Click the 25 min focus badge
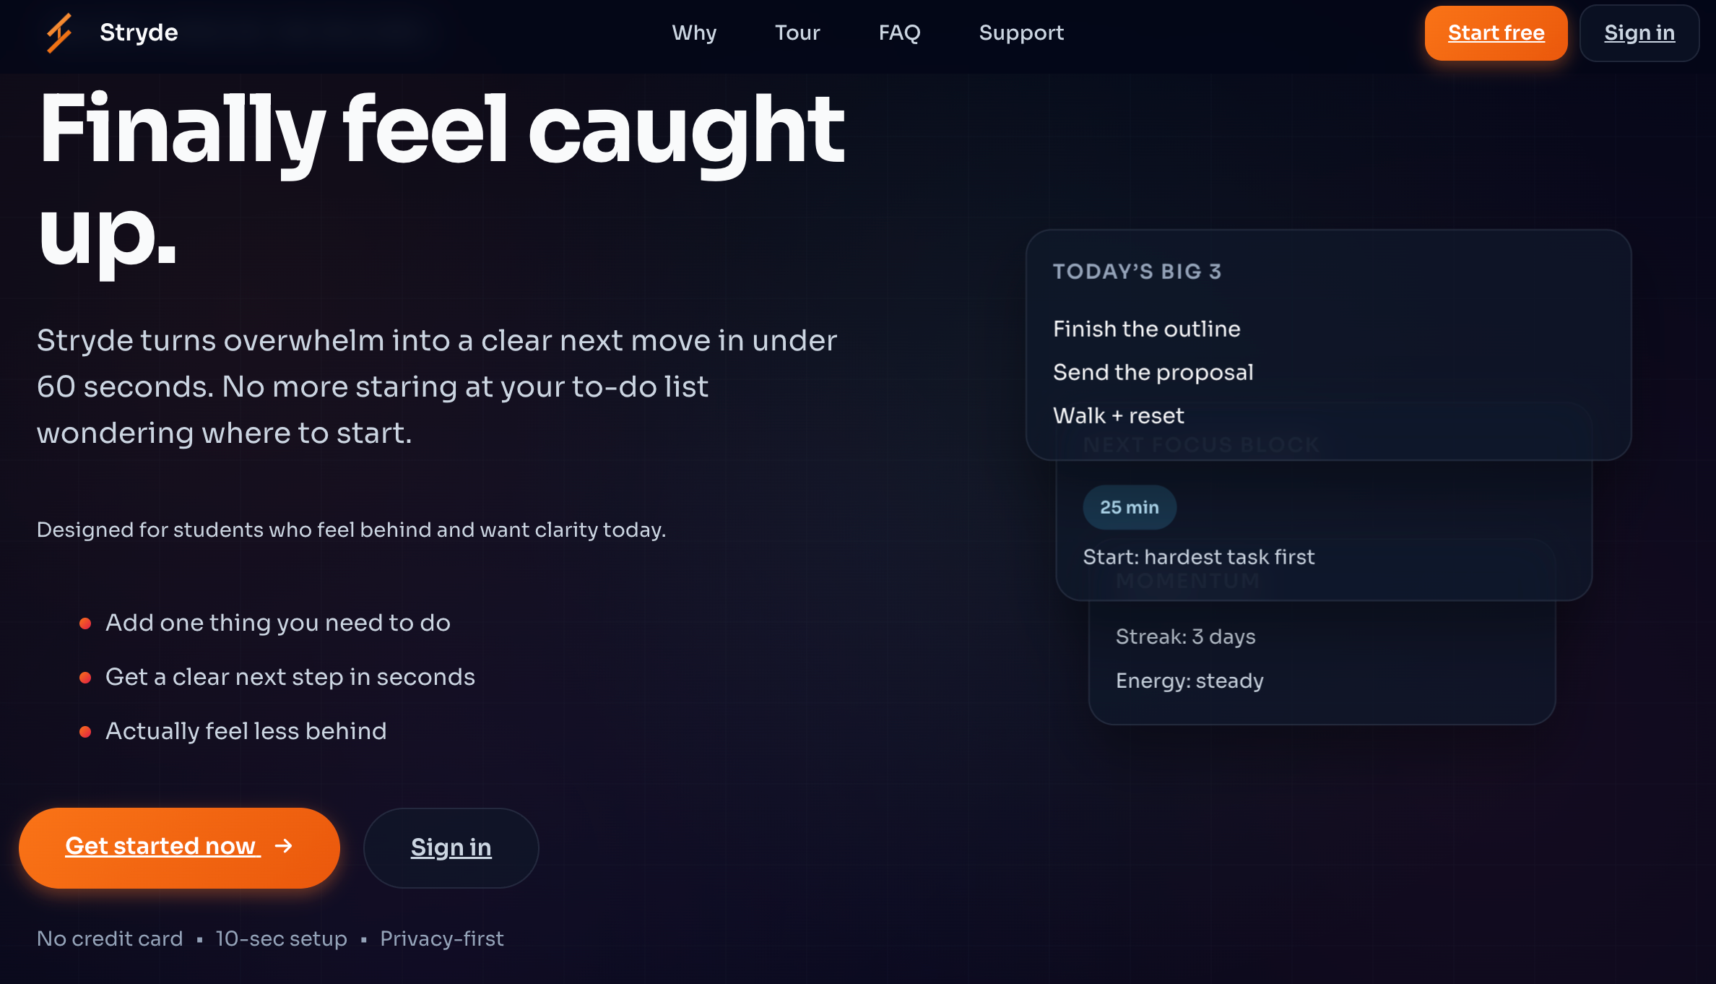Screen dimensions: 1716x984 (1129, 507)
